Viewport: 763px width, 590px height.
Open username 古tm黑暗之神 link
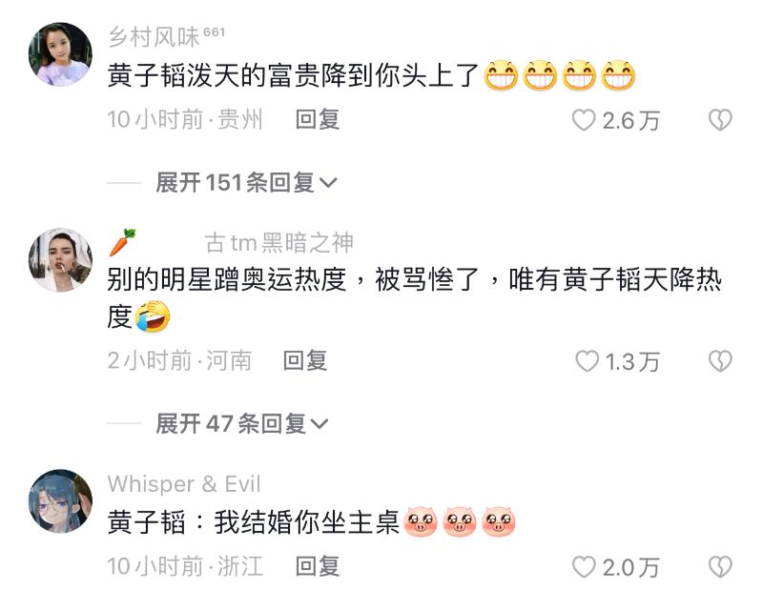[x=278, y=243]
